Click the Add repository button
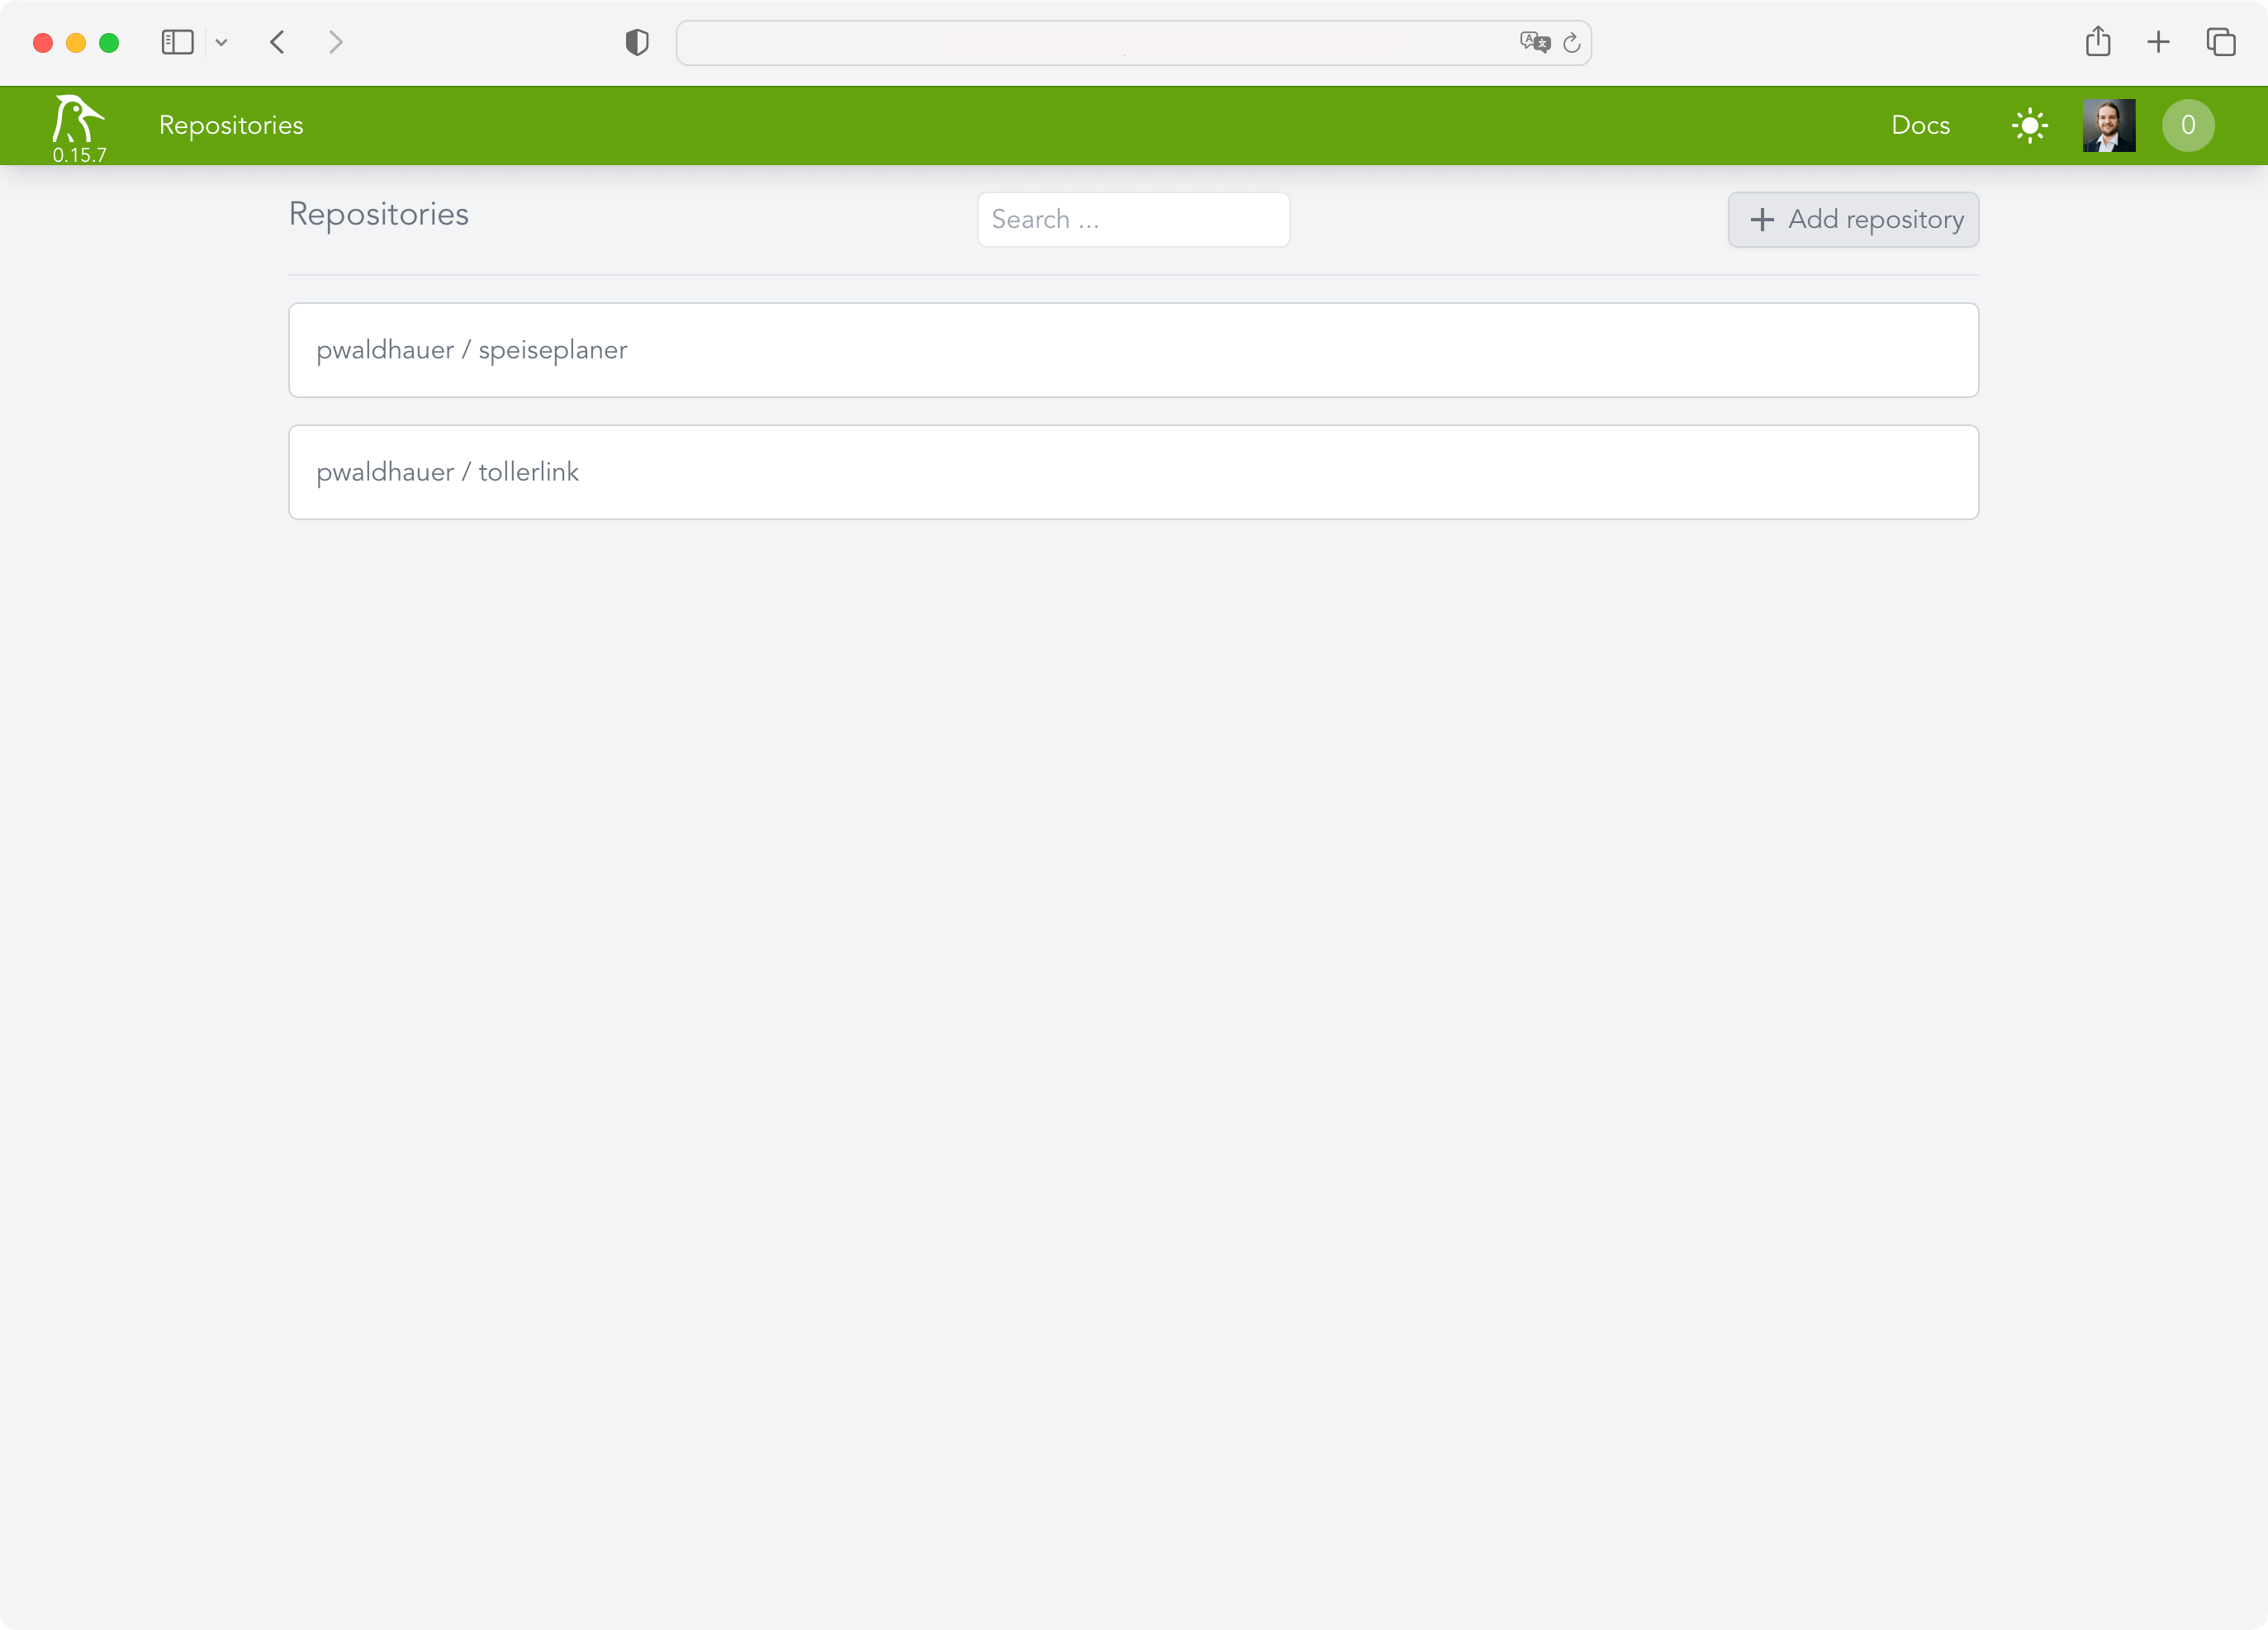2268x1630 pixels. (x=1852, y=220)
